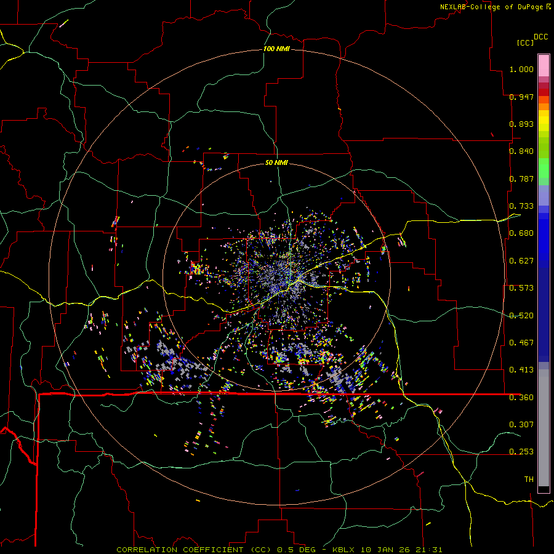
Task: Click the 0.680 scale value
Action: [x=521, y=233]
